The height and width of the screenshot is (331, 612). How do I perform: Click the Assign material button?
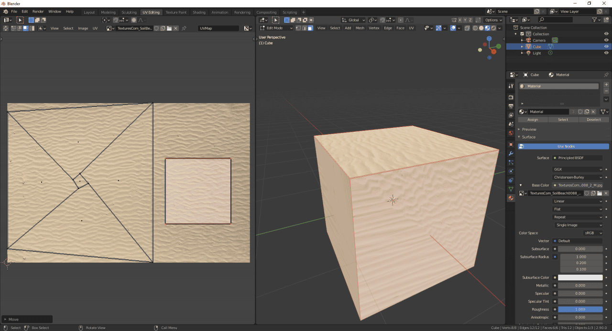533,119
